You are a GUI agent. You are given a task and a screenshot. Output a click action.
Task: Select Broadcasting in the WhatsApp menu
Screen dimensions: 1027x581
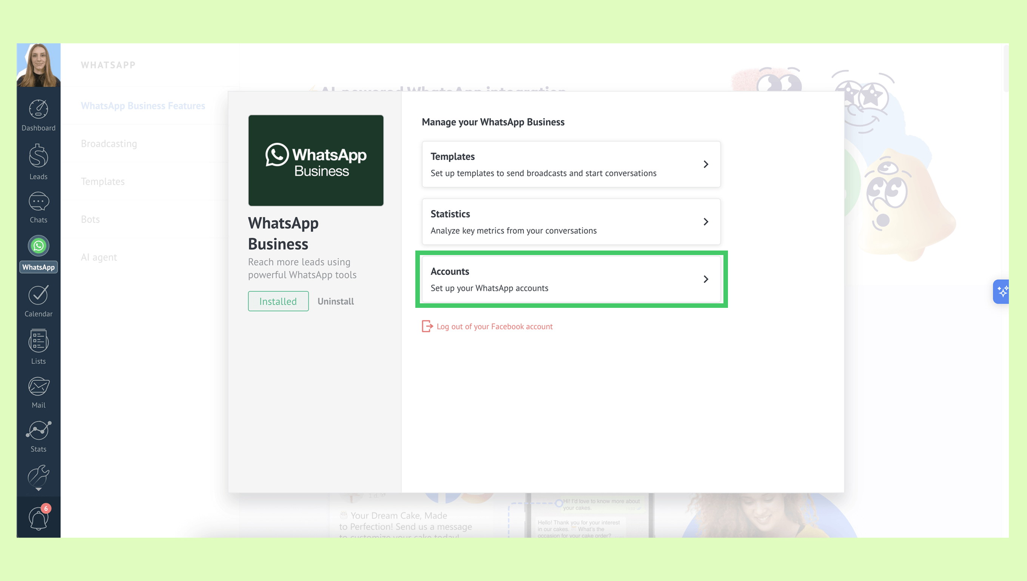109,144
